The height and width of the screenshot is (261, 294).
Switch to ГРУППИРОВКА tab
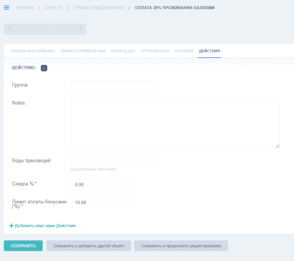click(155, 51)
